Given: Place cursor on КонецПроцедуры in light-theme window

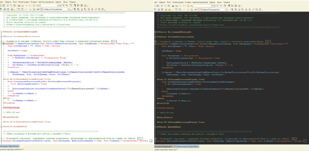Looking at the screenshot, I should (x=11, y=107).
